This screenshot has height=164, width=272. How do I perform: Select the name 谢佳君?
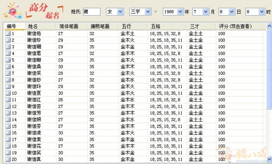point(34,53)
